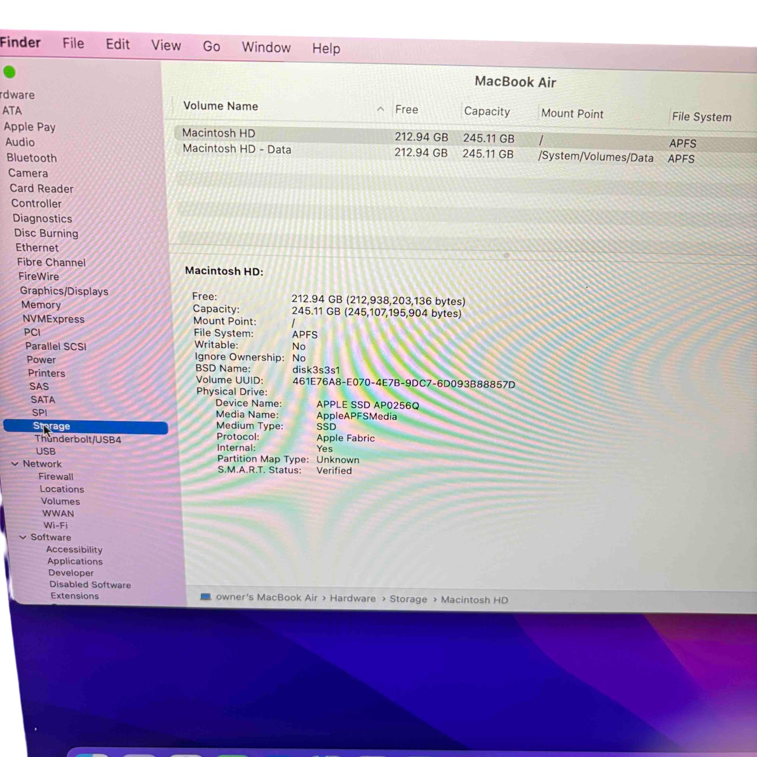Sort by the Free column header

pos(406,110)
